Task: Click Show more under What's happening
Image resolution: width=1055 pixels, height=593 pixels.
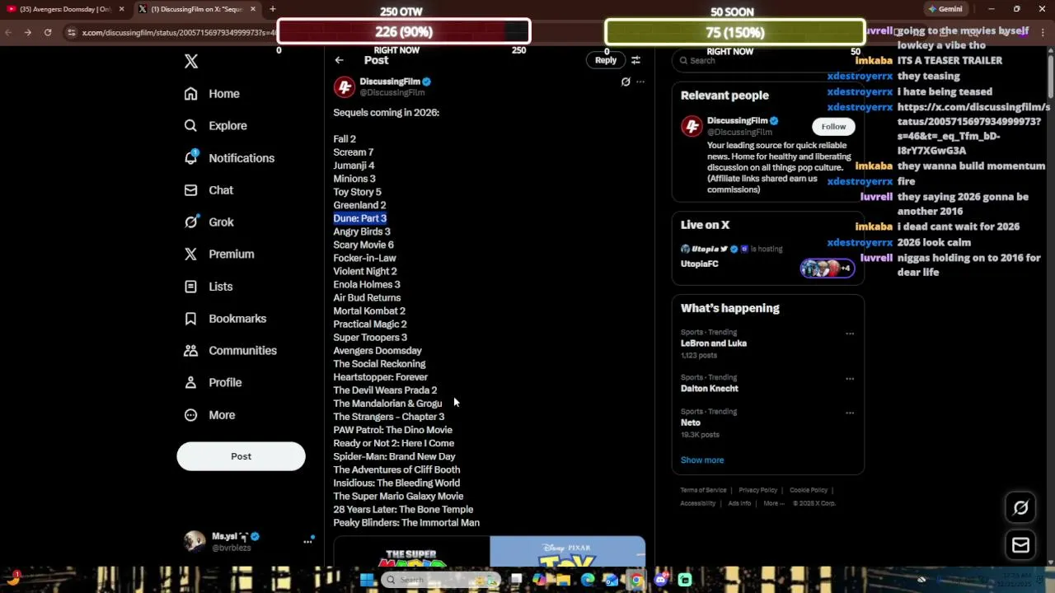Action: tap(702, 460)
